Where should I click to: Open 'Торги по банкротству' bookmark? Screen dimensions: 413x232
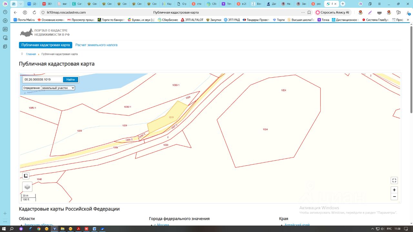[x=111, y=20]
